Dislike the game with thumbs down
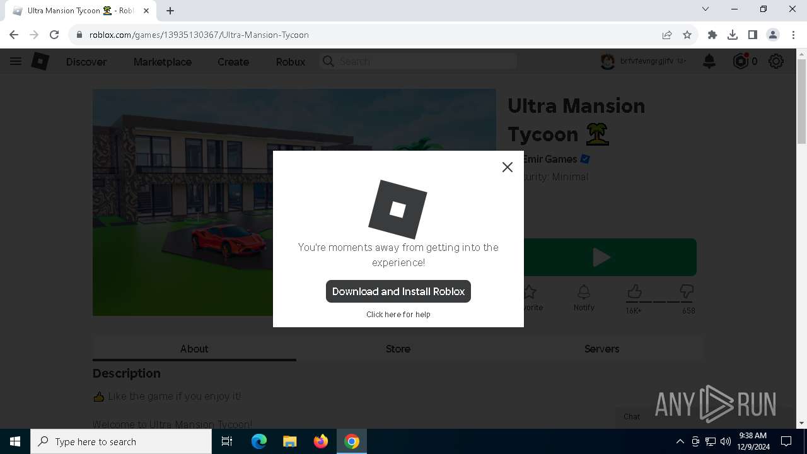Screen dimensions: 807x454 point(687,292)
